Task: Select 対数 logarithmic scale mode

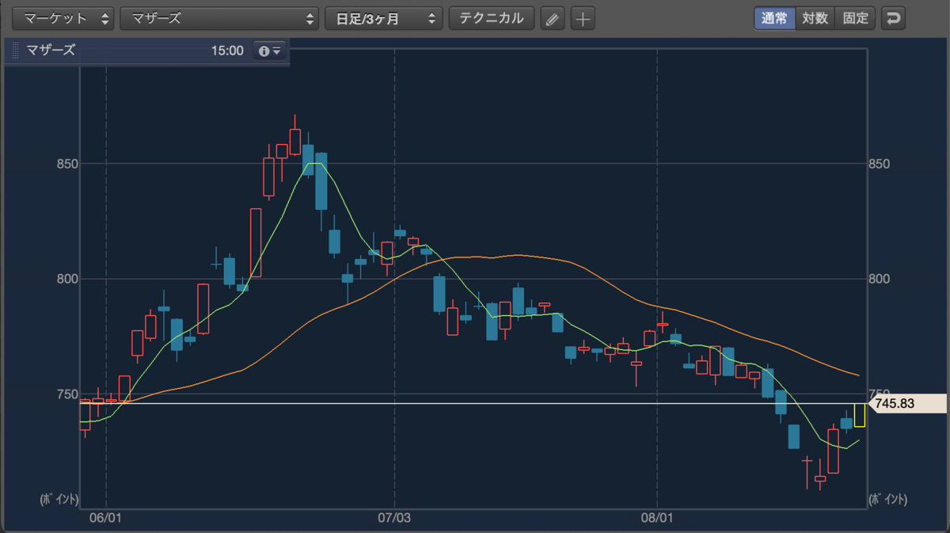Action: coord(815,18)
